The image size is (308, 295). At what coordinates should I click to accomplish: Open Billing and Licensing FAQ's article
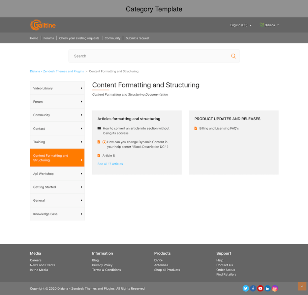tap(219, 128)
